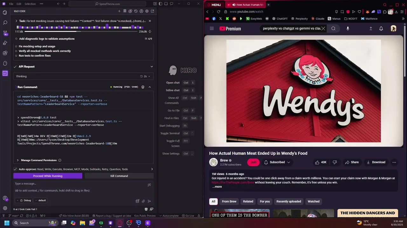This screenshot has height=228, width=407.
Task: Open the Explorer view in Kiro sidebar
Action: coord(5,12)
